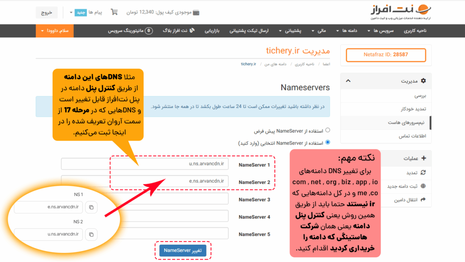Copy the NS 2 value u.ns.arvancdn.ir
The width and height of the screenshot is (465, 262).
[x=91, y=234]
